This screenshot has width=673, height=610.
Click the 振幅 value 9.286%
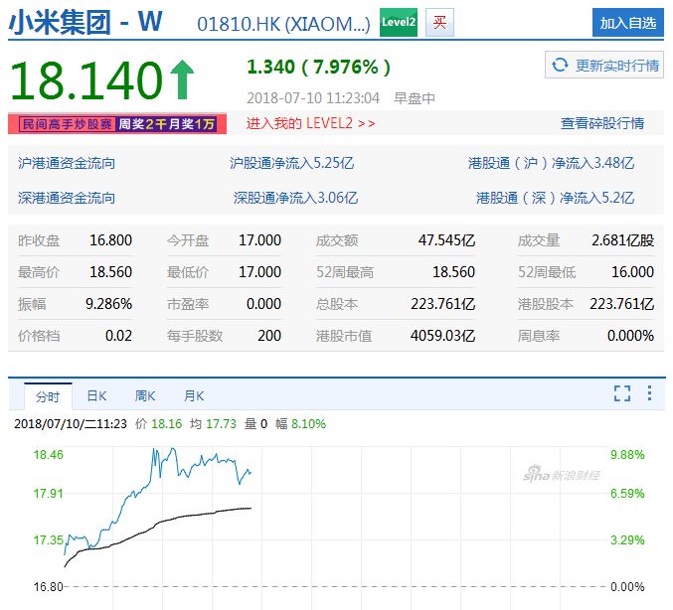point(108,304)
